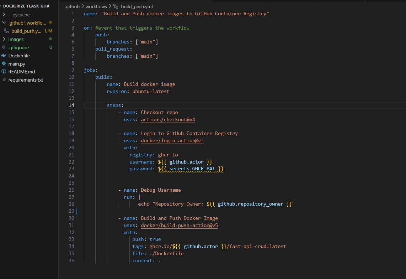This screenshot has width=406, height=279.
Task: Click the '#event that triggers the workflow' comment
Action: pos(143,28)
